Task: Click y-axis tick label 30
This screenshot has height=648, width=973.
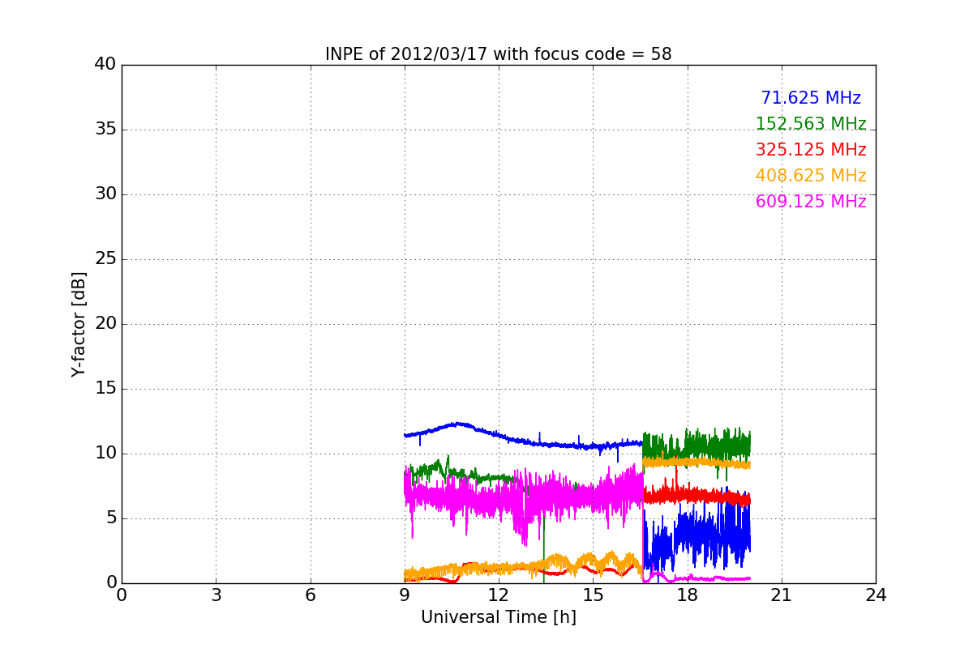Action: (x=105, y=194)
